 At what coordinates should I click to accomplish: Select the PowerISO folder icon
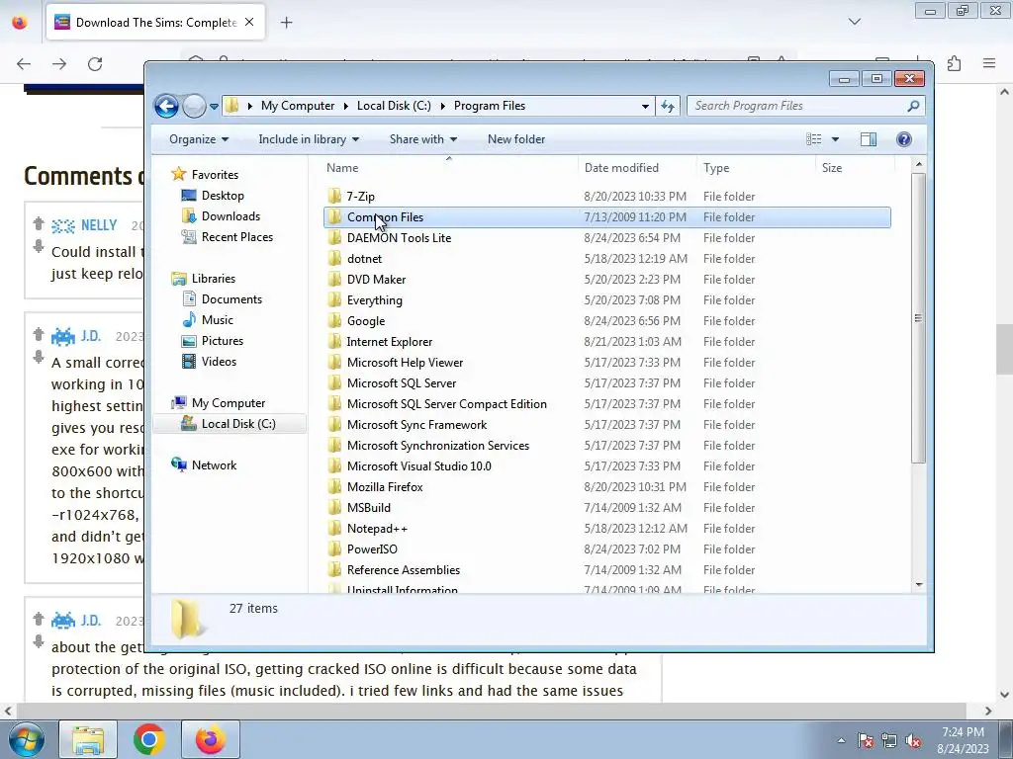pos(334,549)
